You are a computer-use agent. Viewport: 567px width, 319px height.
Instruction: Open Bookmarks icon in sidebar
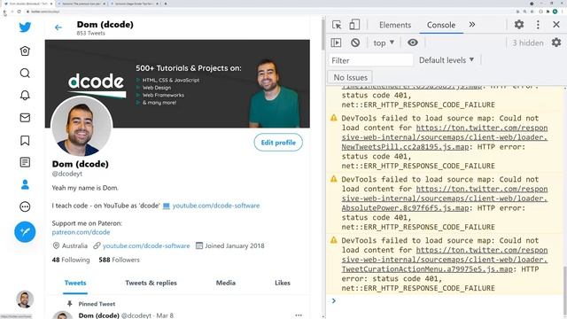point(25,140)
